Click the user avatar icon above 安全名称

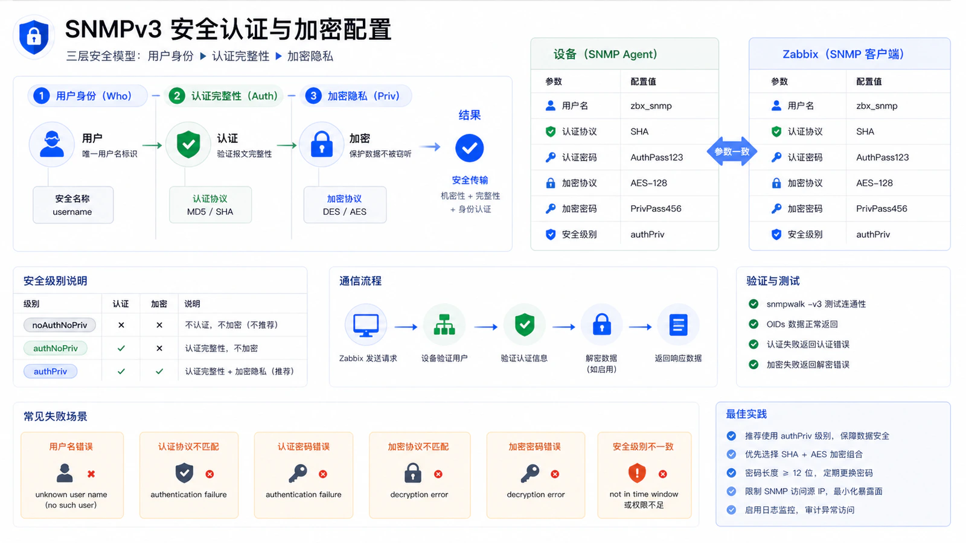click(52, 145)
